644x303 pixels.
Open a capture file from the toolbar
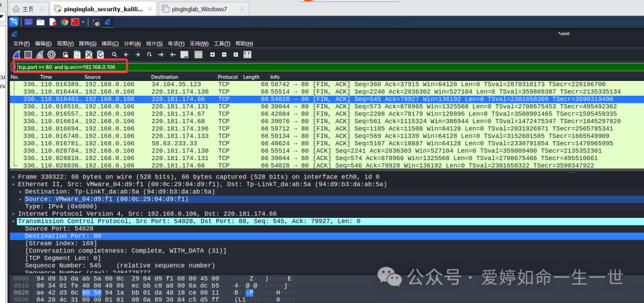pyautogui.click(x=66, y=55)
